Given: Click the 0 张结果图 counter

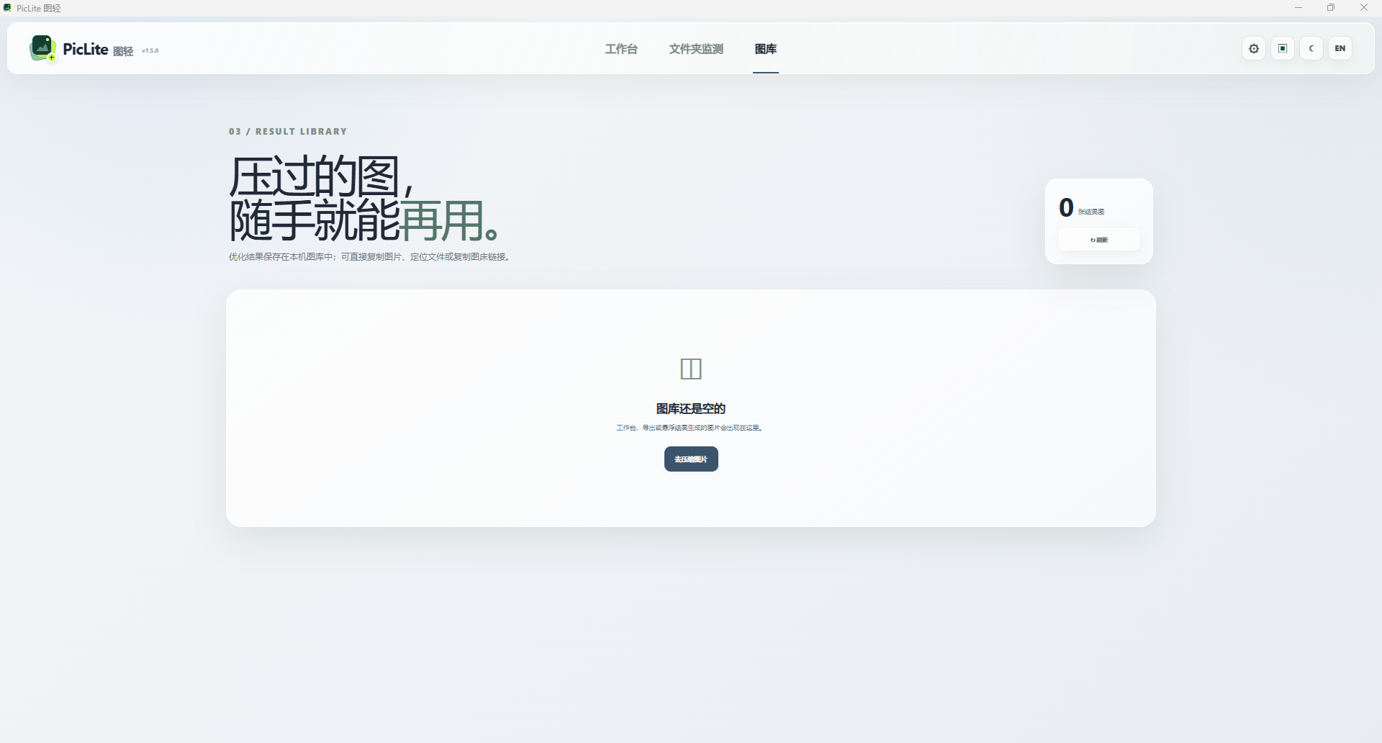Looking at the screenshot, I should click(1081, 207).
